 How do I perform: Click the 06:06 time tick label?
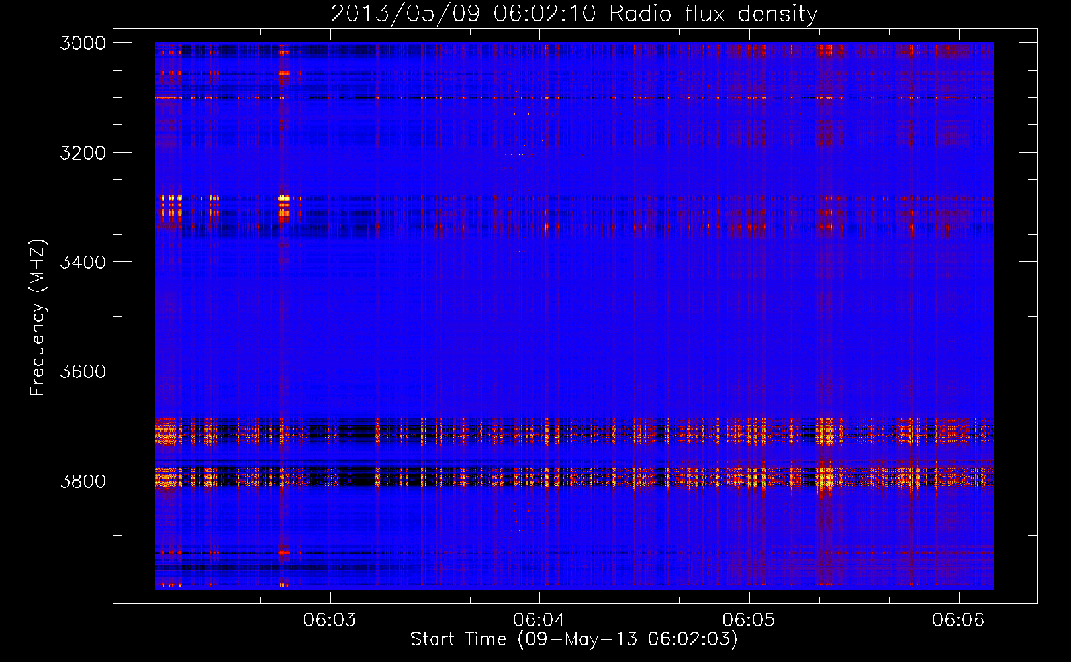click(958, 620)
